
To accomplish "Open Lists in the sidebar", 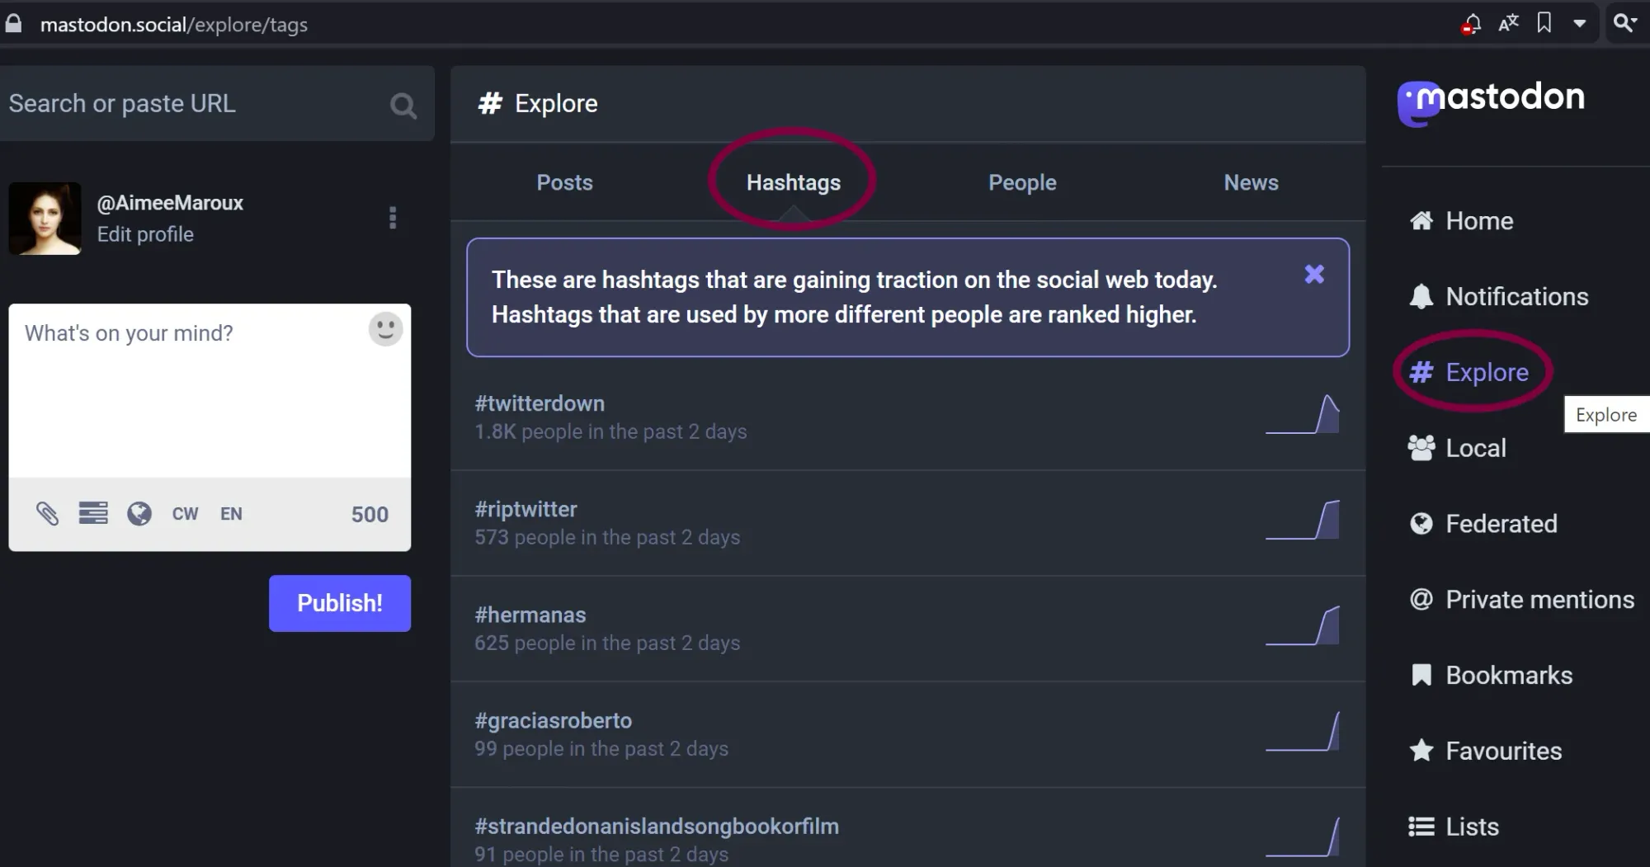I will tap(1454, 827).
